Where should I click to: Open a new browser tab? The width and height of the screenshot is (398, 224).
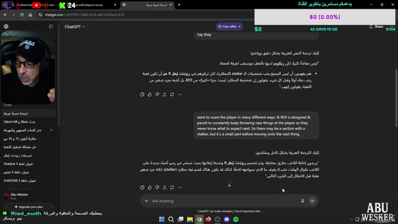click(179, 5)
